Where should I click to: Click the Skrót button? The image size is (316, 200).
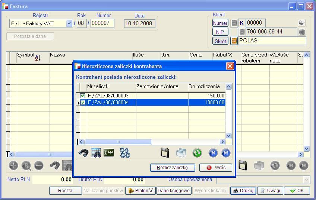click(x=220, y=41)
